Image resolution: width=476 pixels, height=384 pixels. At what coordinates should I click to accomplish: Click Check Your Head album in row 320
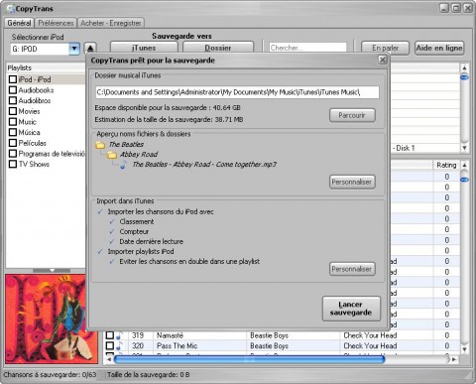point(370,346)
